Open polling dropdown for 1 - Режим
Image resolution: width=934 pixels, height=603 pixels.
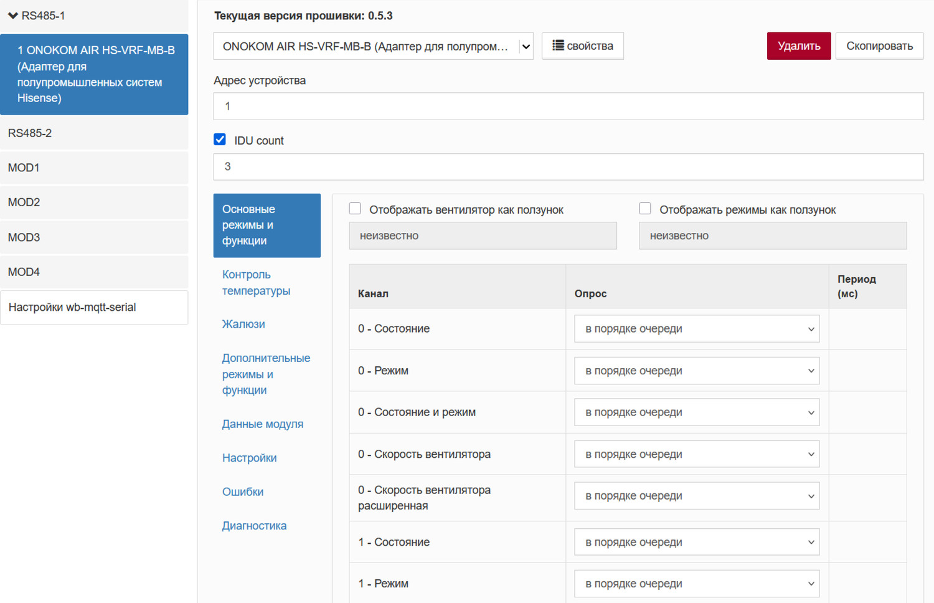[696, 584]
